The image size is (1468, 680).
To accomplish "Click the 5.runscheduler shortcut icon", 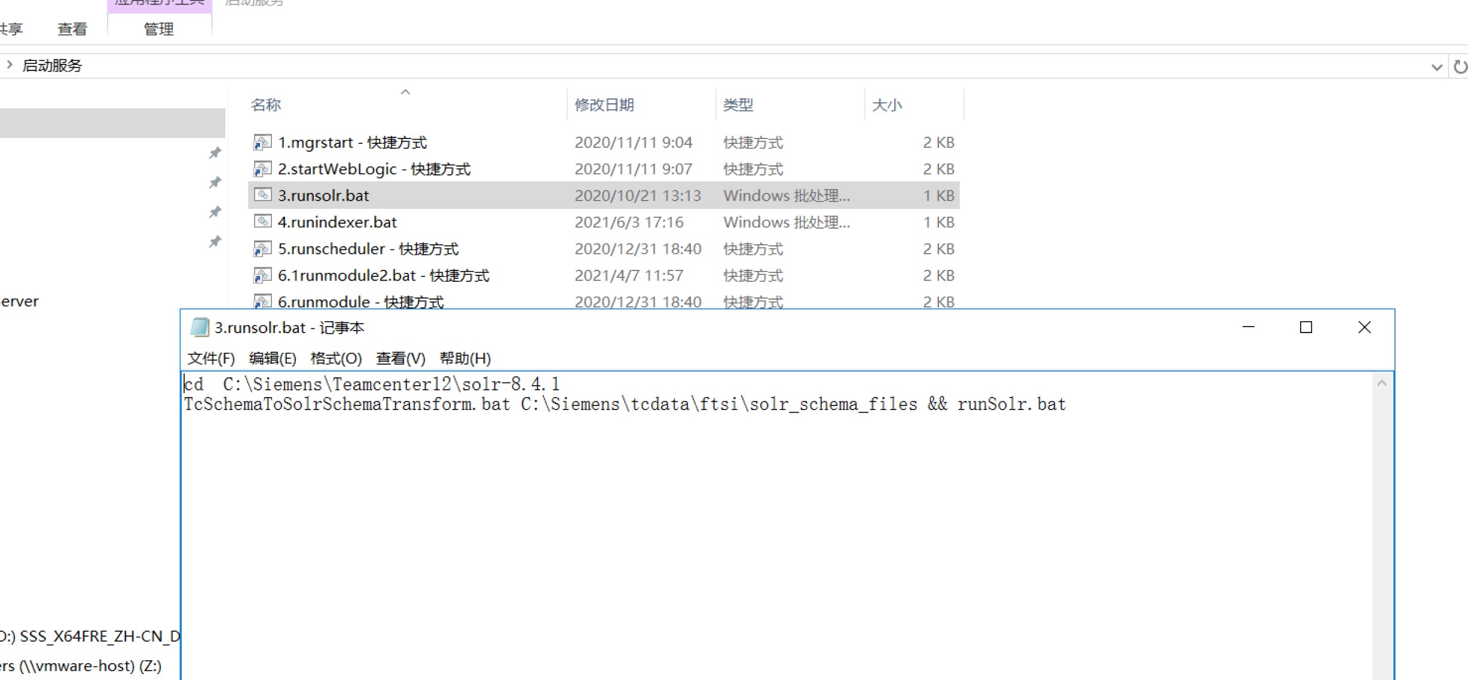I will point(262,248).
